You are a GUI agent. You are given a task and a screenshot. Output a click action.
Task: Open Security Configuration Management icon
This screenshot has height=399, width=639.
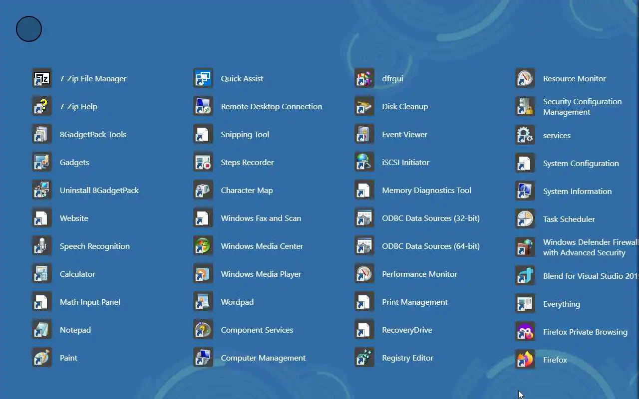click(525, 107)
